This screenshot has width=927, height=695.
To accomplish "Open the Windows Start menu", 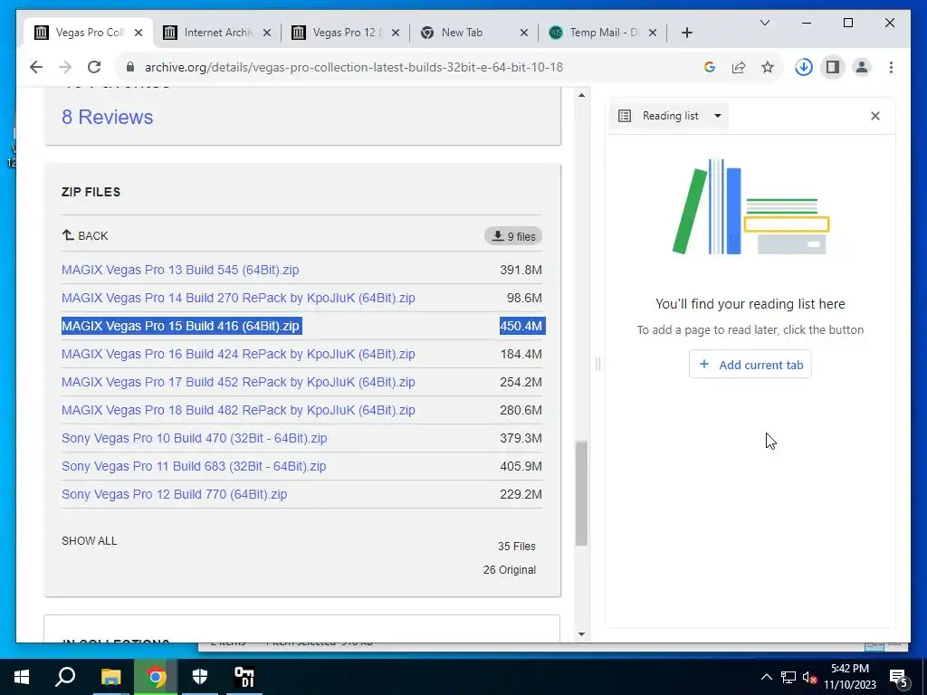I will [22, 677].
